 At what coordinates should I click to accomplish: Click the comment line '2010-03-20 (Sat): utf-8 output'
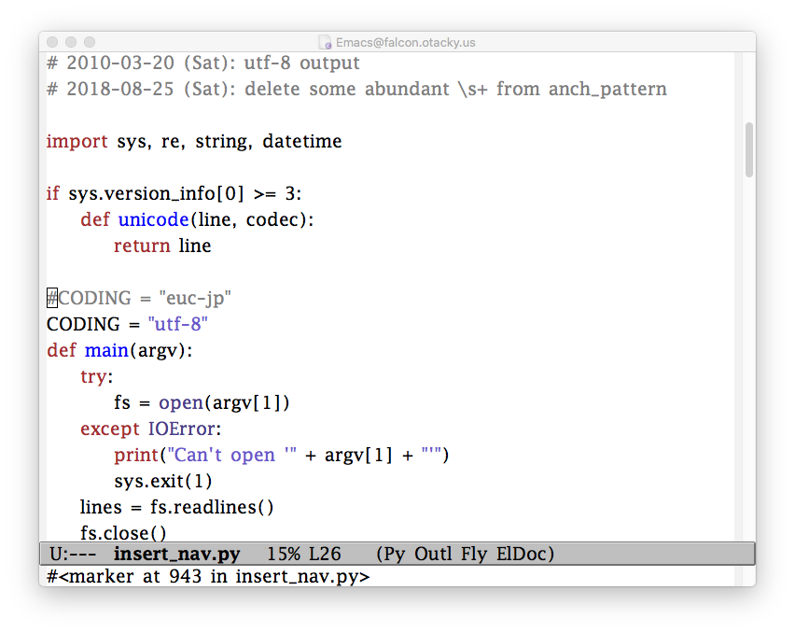(203, 63)
